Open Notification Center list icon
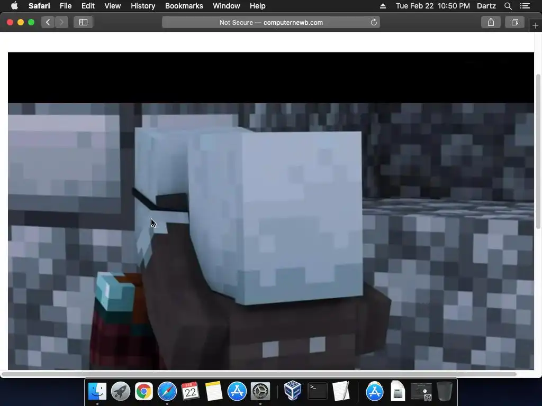This screenshot has height=406, width=542. tap(525, 6)
